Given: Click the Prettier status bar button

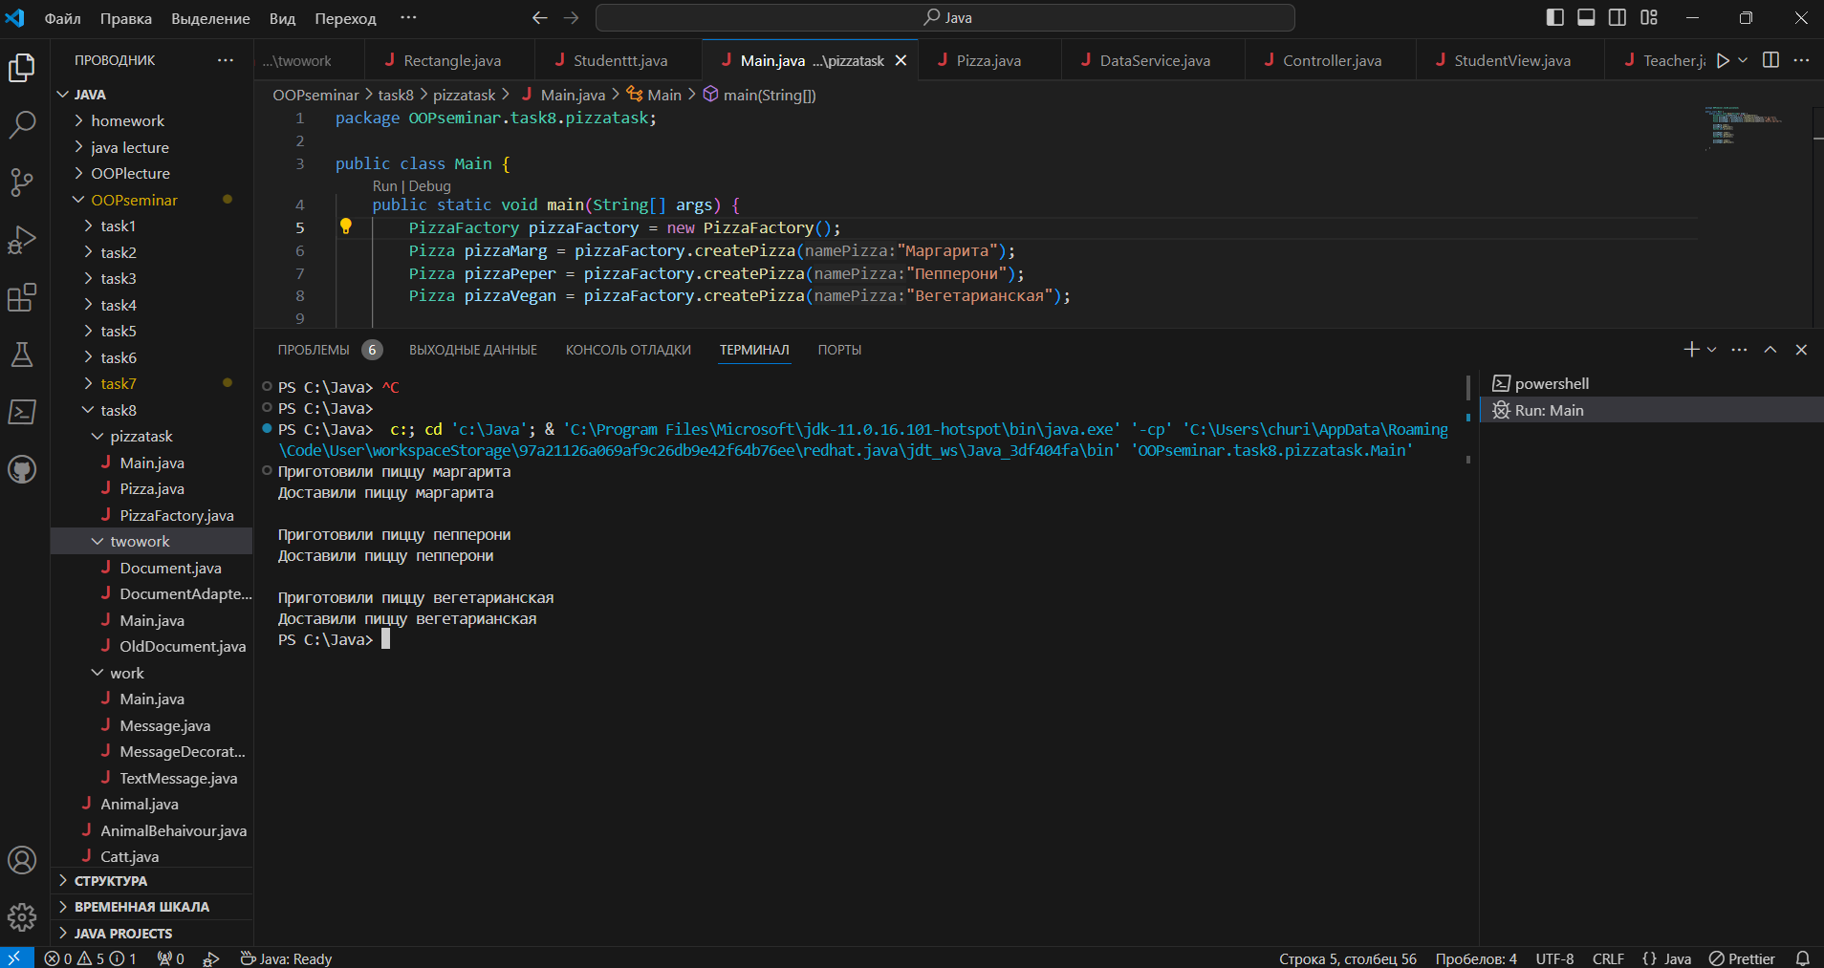Looking at the screenshot, I should tap(1742, 958).
